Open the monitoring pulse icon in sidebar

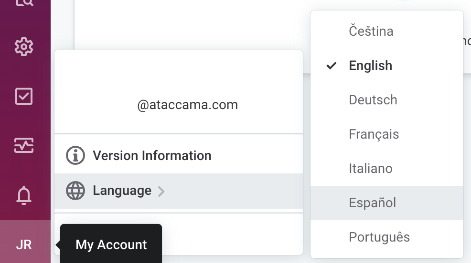[x=24, y=145]
